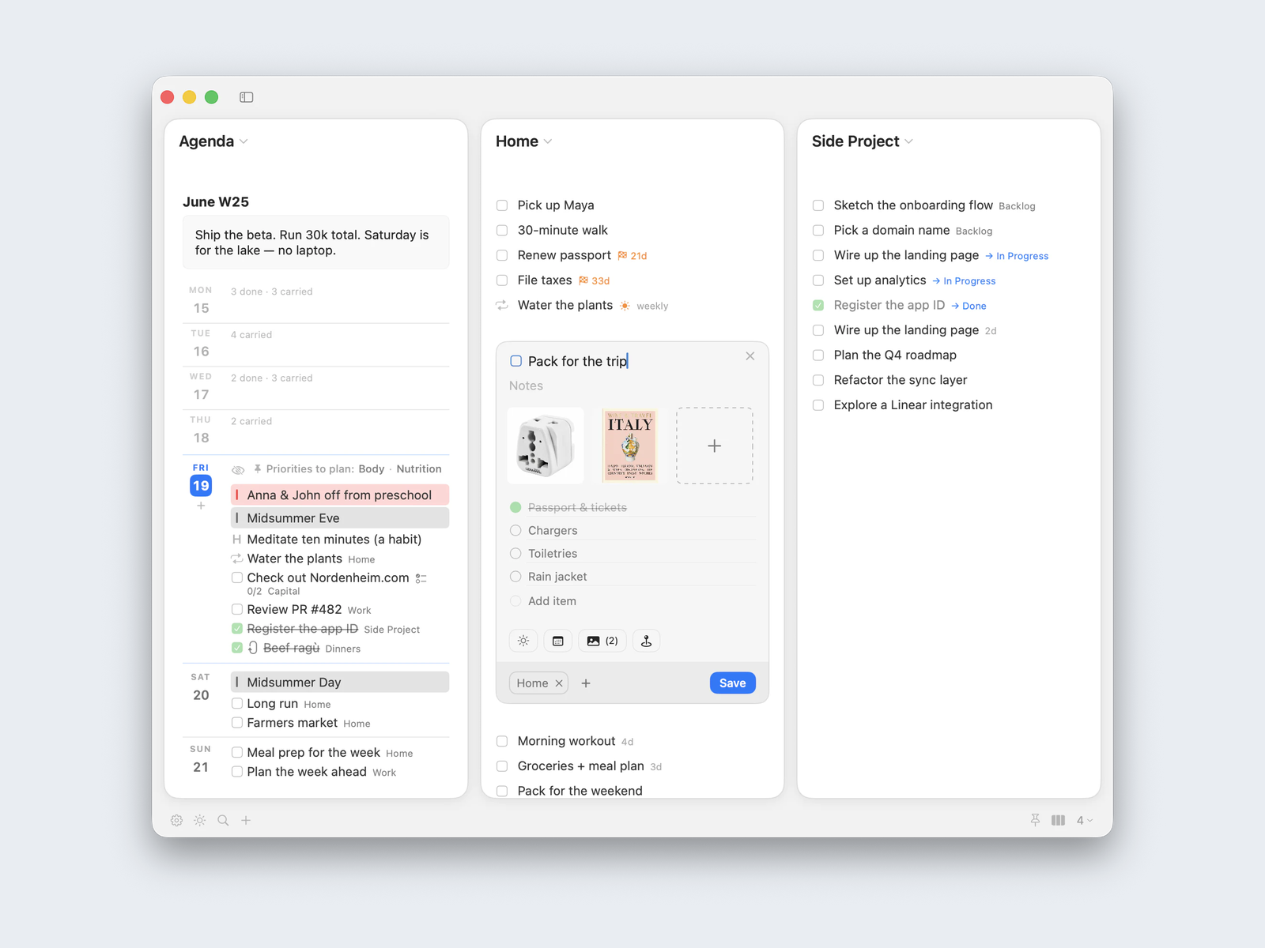The image size is (1265, 948).
Task: Save the Pack for the trip task
Action: [732, 683]
